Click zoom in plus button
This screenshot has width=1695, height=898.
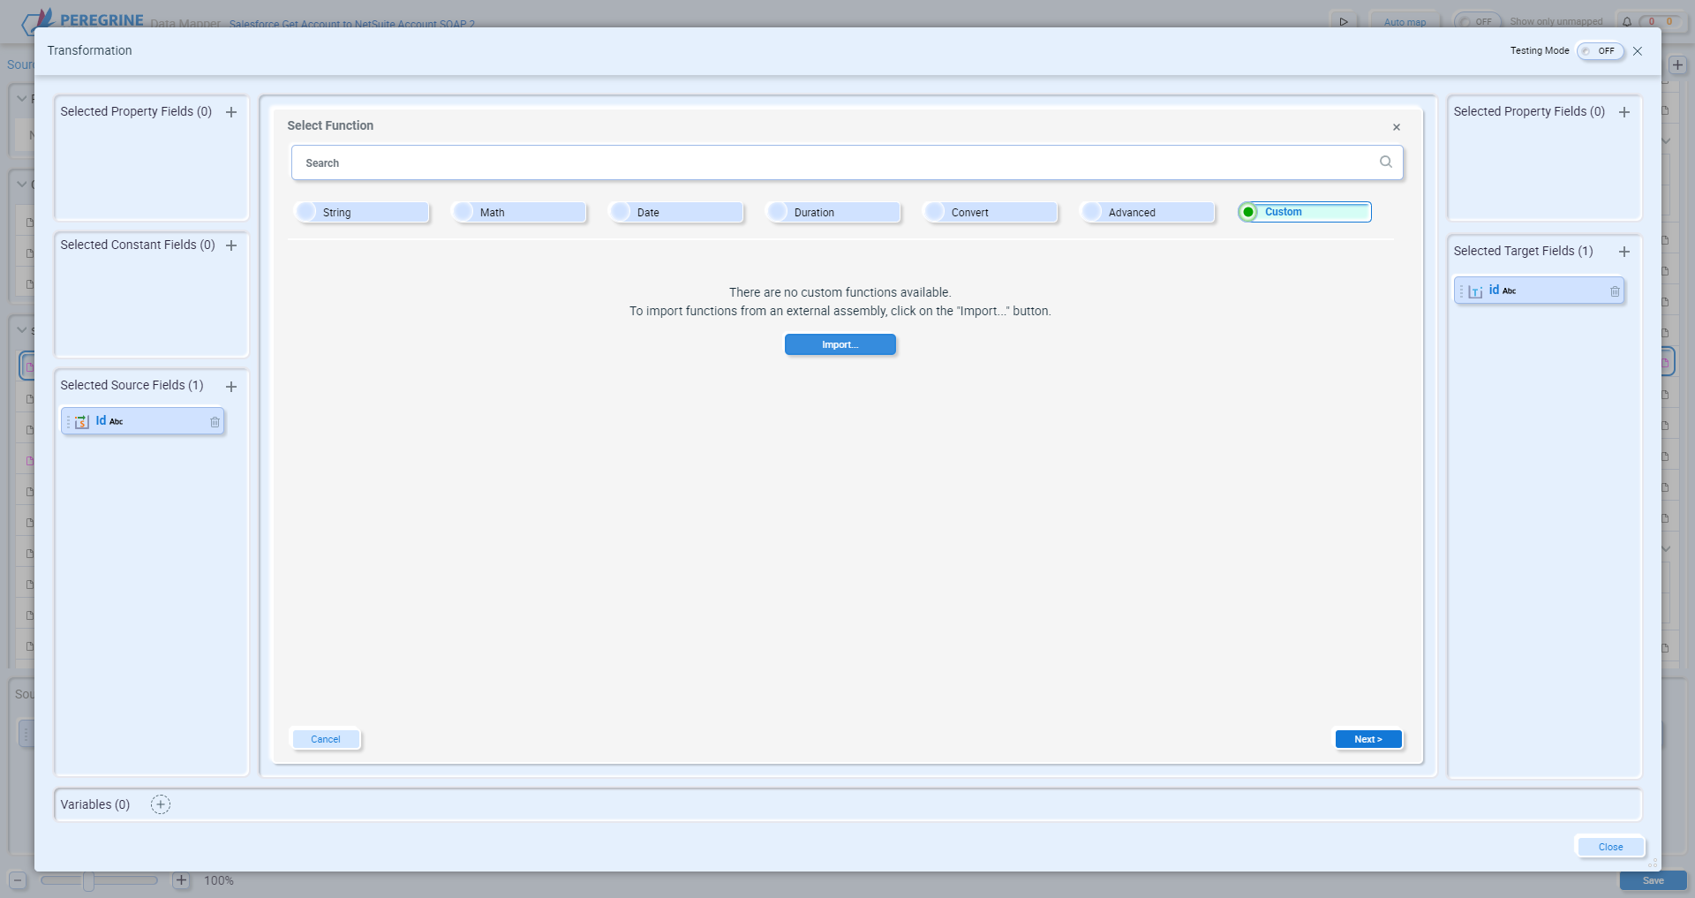pyautogui.click(x=181, y=880)
